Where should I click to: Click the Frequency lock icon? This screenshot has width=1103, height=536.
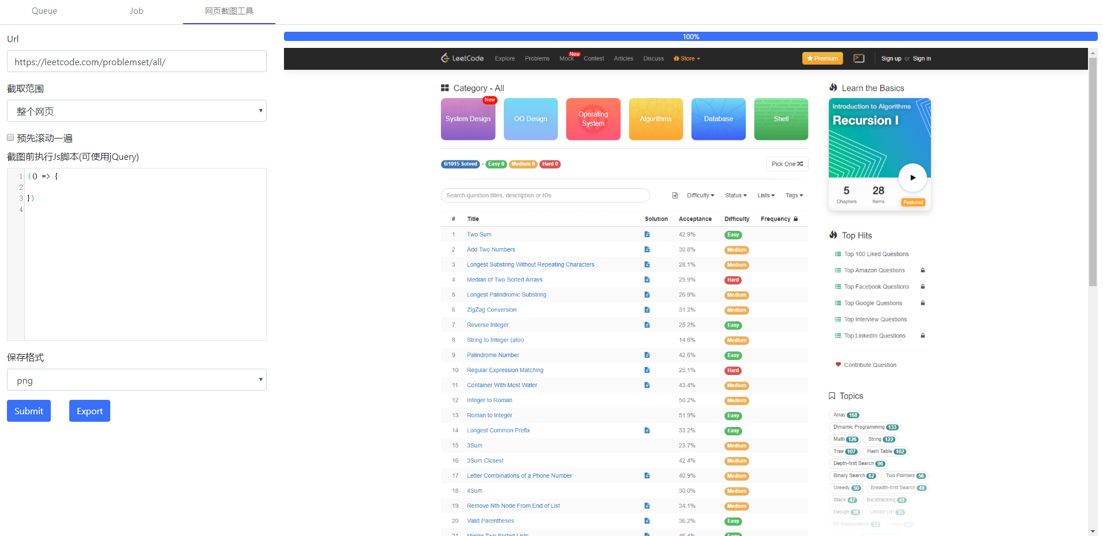coord(796,219)
